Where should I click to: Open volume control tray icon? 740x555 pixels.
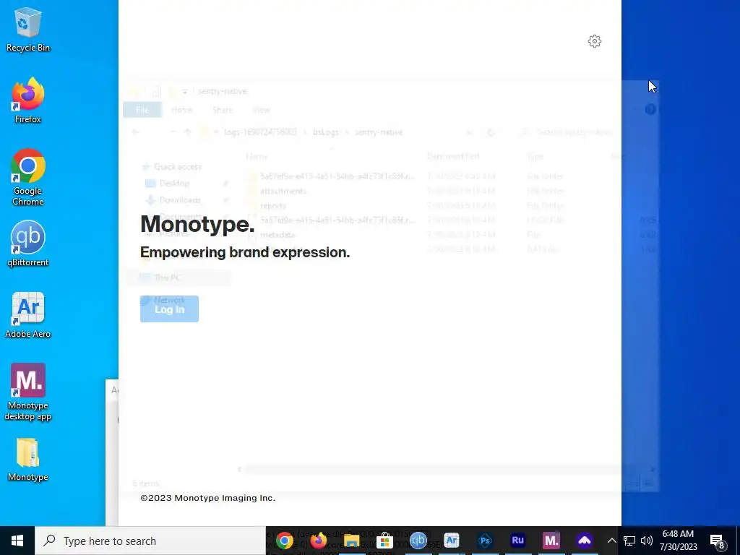click(647, 541)
